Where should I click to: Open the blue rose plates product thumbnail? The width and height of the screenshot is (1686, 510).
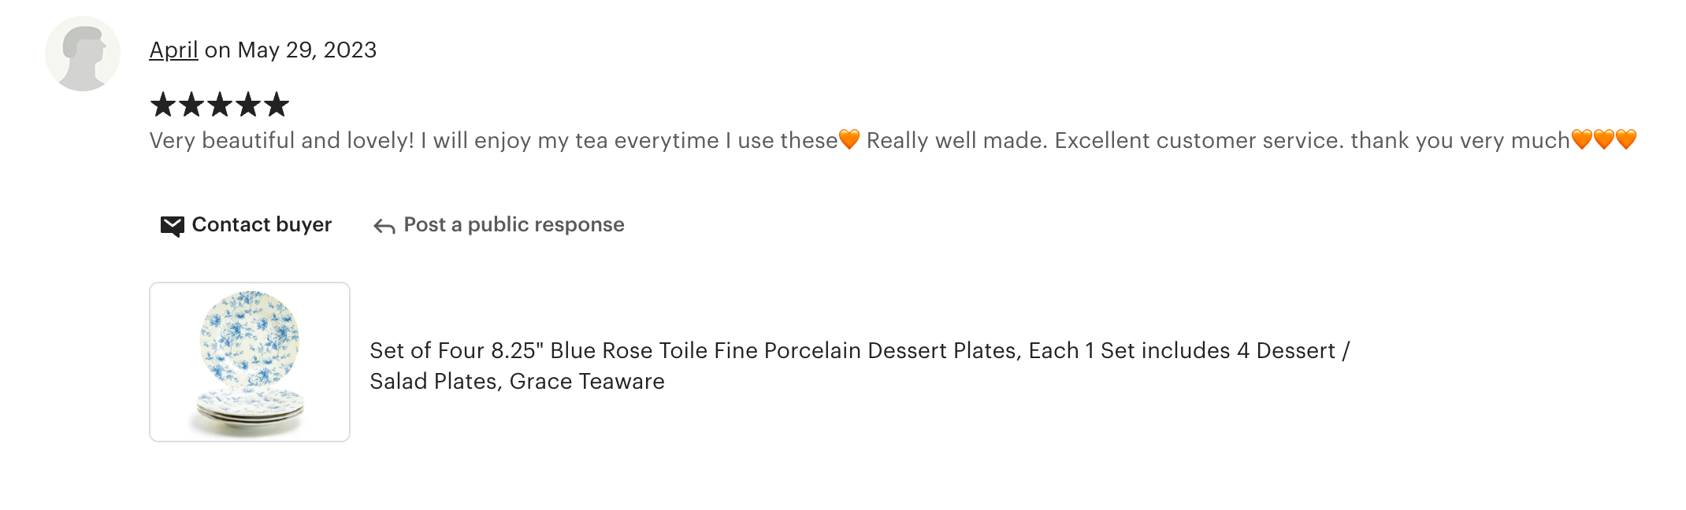point(250,362)
